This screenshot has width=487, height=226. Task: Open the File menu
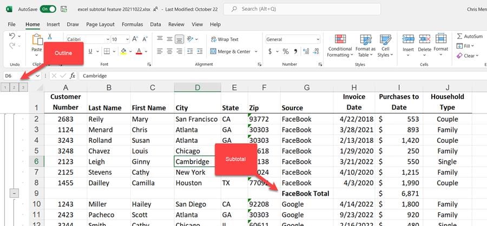coord(11,24)
